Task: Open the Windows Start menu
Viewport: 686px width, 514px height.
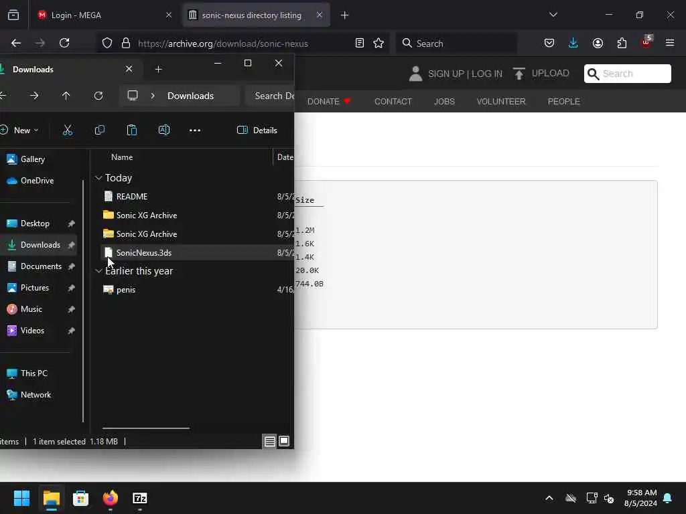Action: click(21, 498)
